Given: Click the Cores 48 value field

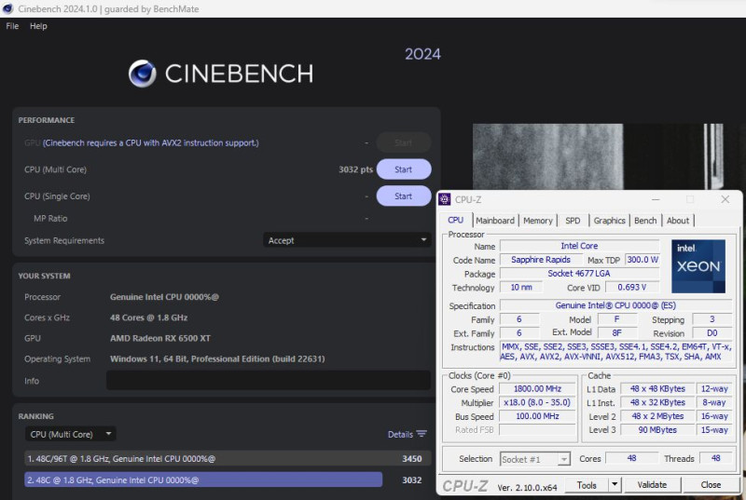Looking at the screenshot, I should 631,458.
